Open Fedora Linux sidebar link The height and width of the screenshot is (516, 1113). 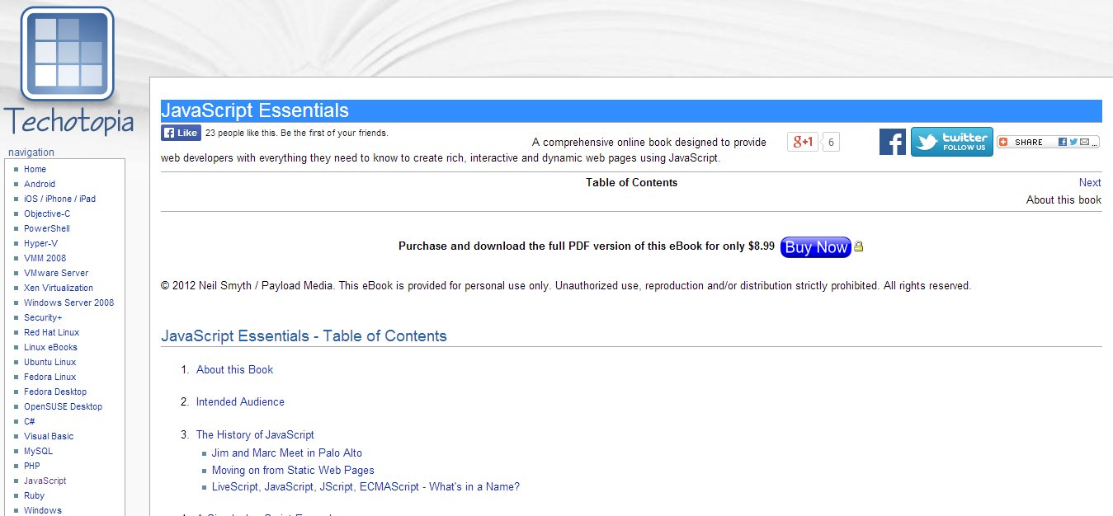click(50, 378)
